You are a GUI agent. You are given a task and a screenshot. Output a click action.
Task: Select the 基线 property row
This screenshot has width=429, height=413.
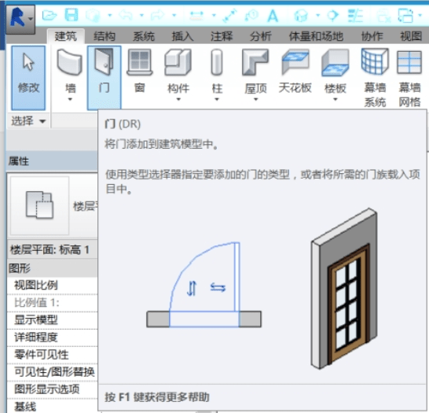(52, 406)
